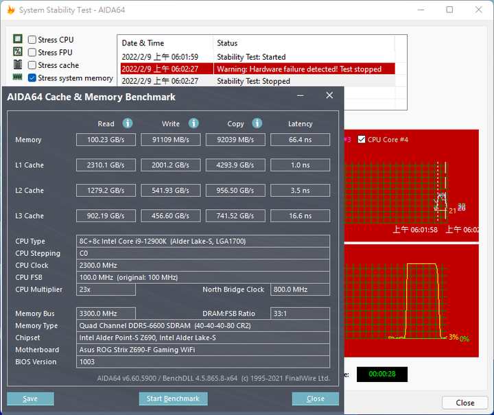Click Save in the benchmark window
Screen dimensions: 494x415
point(30,399)
